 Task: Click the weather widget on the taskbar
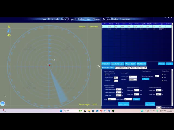(x=4, y=110)
